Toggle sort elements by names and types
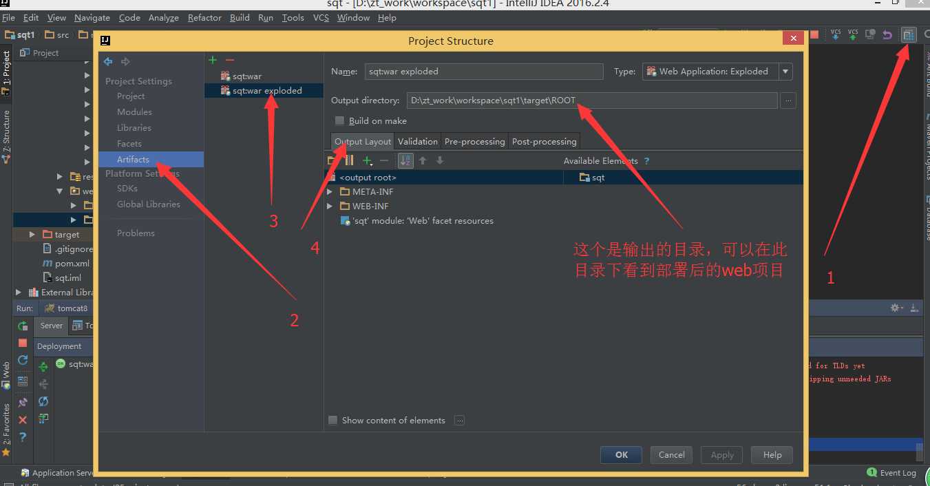930x486 pixels. click(x=405, y=160)
